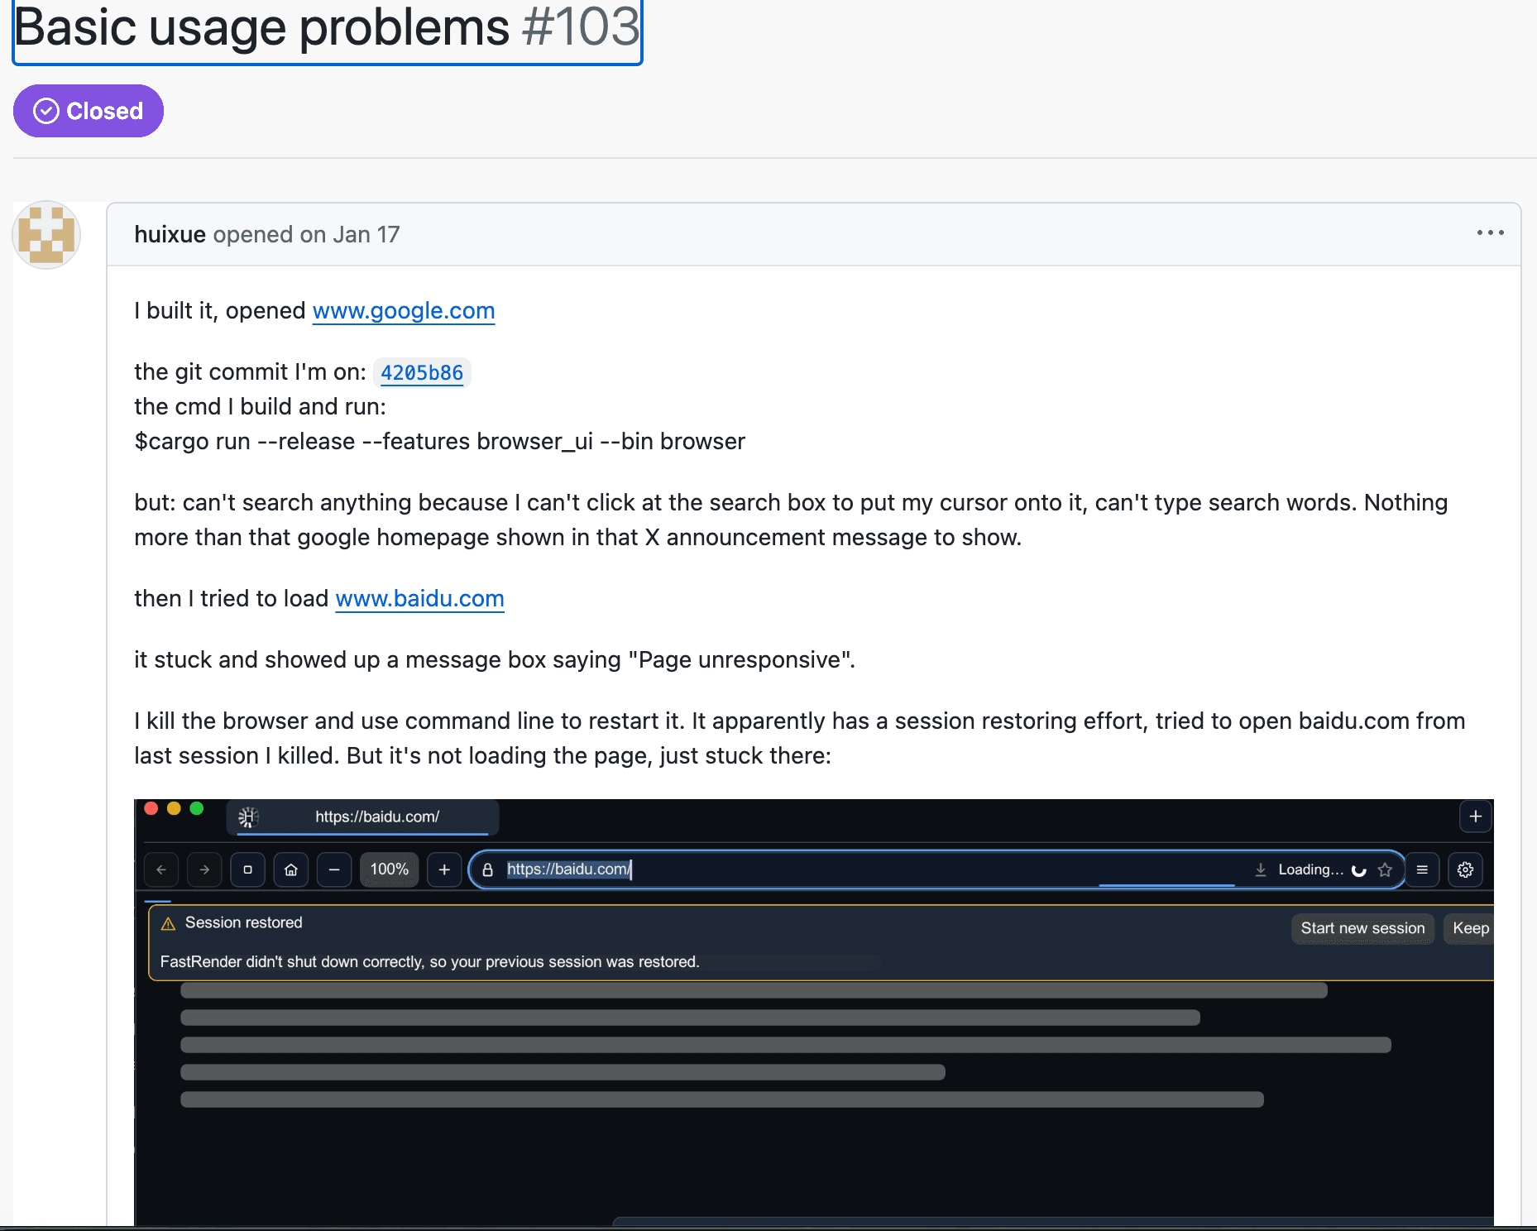
Task: Click the download arrow icon in the address bar
Action: click(x=1261, y=869)
